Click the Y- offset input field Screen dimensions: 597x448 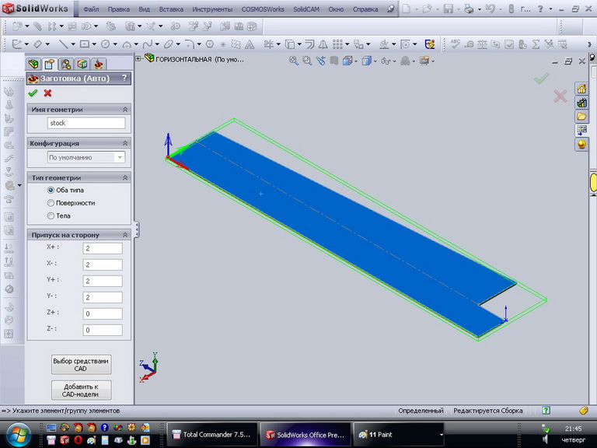pyautogui.click(x=103, y=297)
